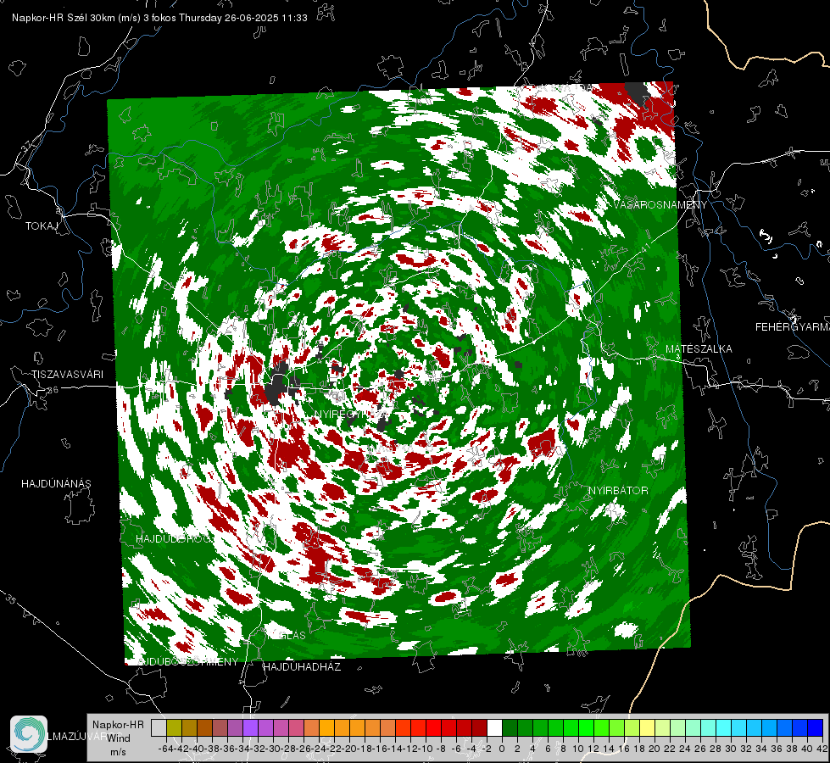Select the HAJDÚDOROG label
Screen dimensions: 830x763
click(x=173, y=538)
